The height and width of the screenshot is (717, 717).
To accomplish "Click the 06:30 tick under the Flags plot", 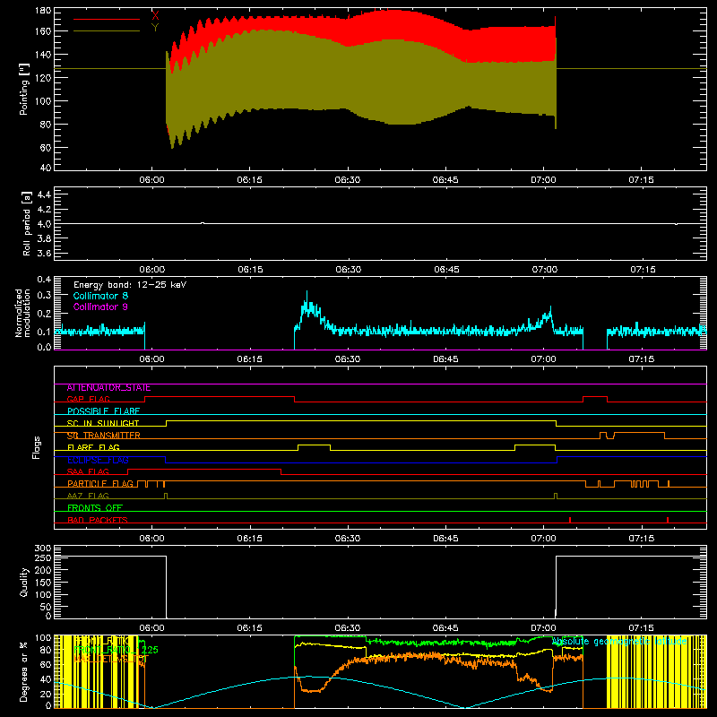I will pos(348,539).
